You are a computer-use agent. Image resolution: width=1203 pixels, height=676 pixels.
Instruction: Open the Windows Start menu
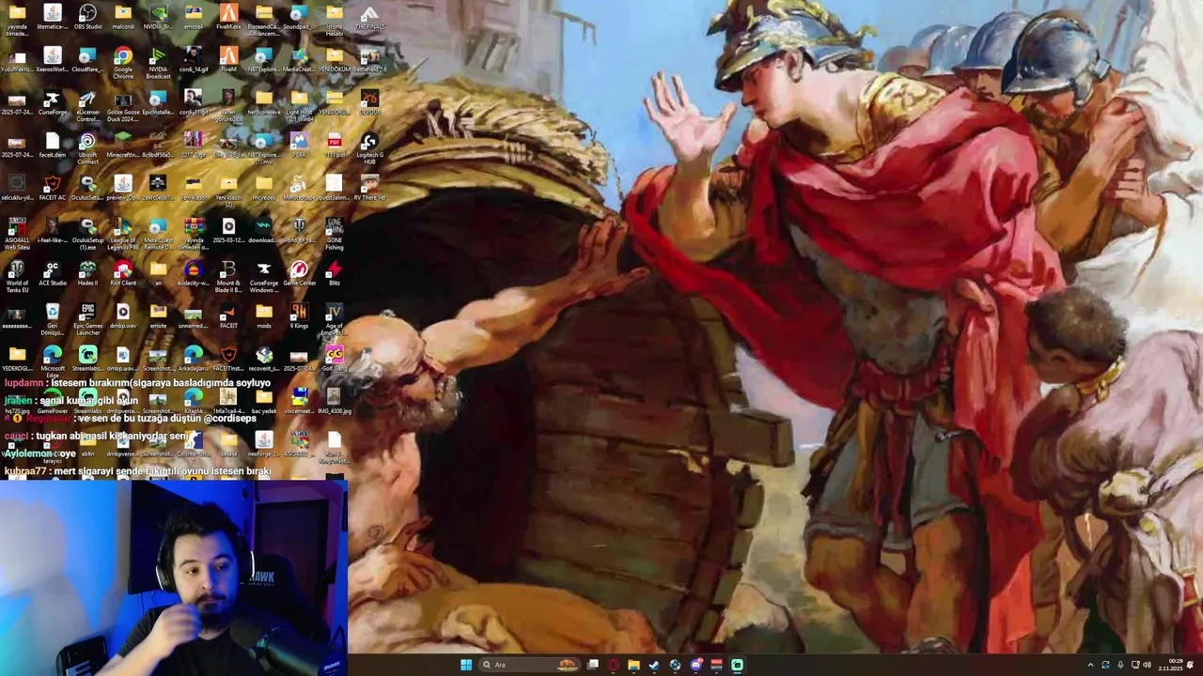(465, 665)
